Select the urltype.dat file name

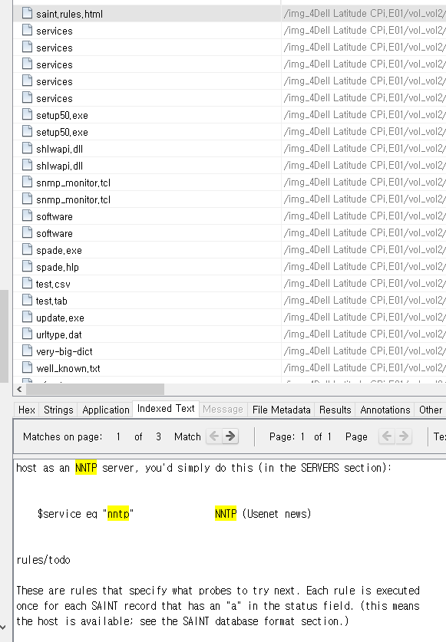tap(59, 335)
